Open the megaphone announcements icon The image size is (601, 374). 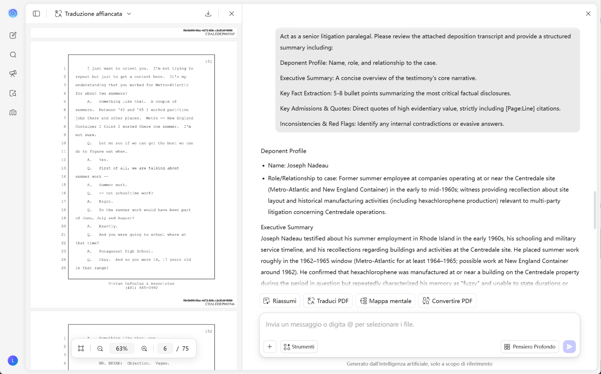click(13, 74)
